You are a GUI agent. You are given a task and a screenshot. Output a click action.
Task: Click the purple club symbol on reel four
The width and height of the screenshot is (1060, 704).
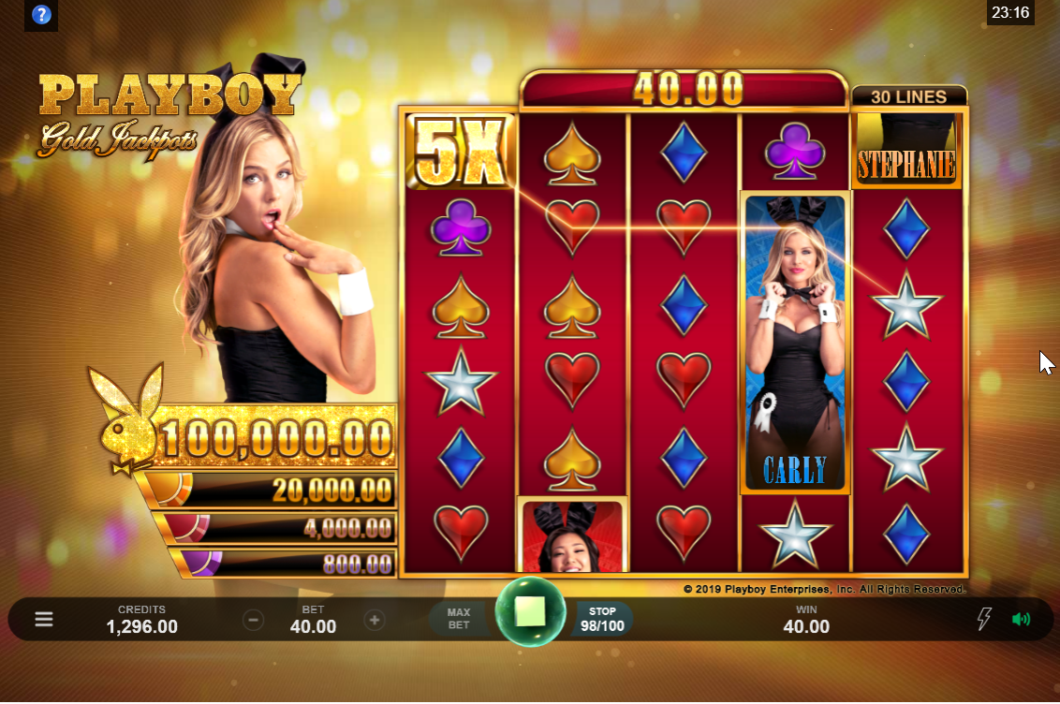coord(795,150)
